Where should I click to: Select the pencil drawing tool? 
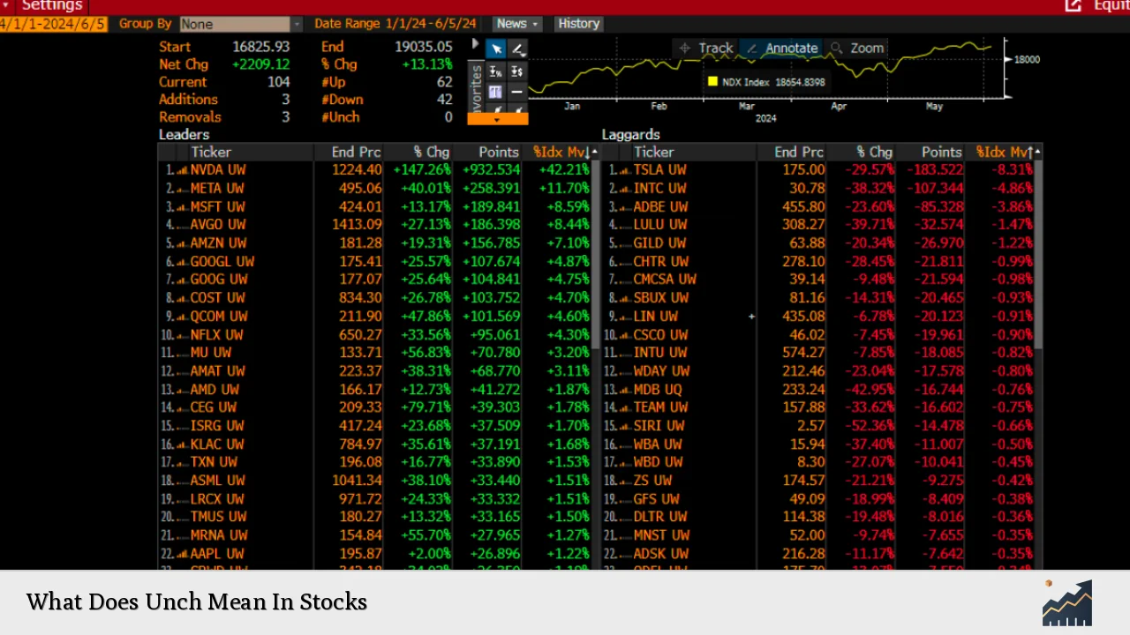517,49
